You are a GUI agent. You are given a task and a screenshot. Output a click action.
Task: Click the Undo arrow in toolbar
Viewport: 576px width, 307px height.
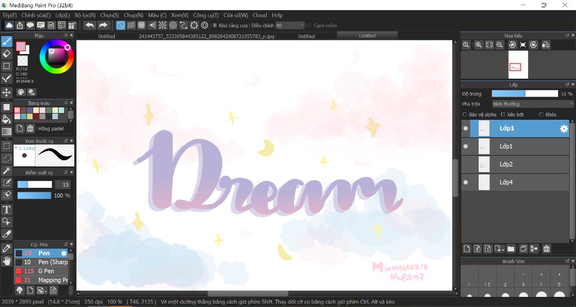click(89, 25)
